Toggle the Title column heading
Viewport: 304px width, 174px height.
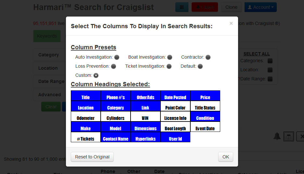(86, 96)
